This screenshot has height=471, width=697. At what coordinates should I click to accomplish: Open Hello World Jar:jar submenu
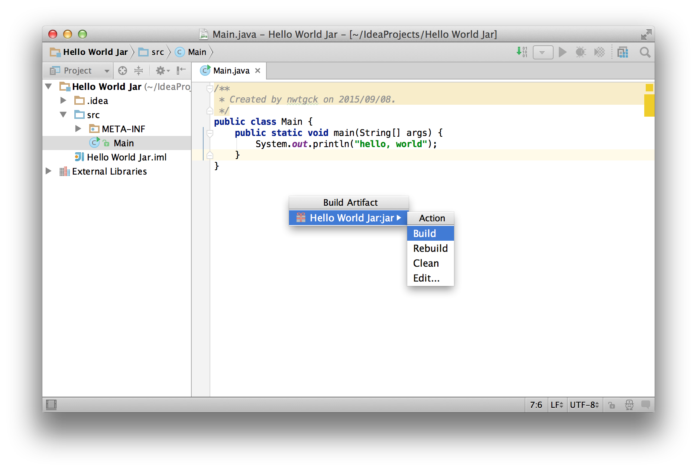348,218
